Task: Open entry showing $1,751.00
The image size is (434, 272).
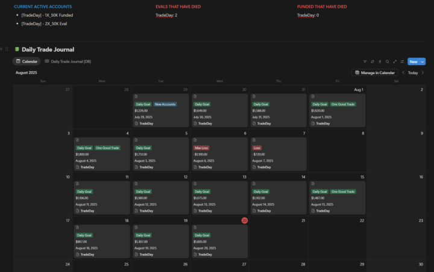Action: 160,154
